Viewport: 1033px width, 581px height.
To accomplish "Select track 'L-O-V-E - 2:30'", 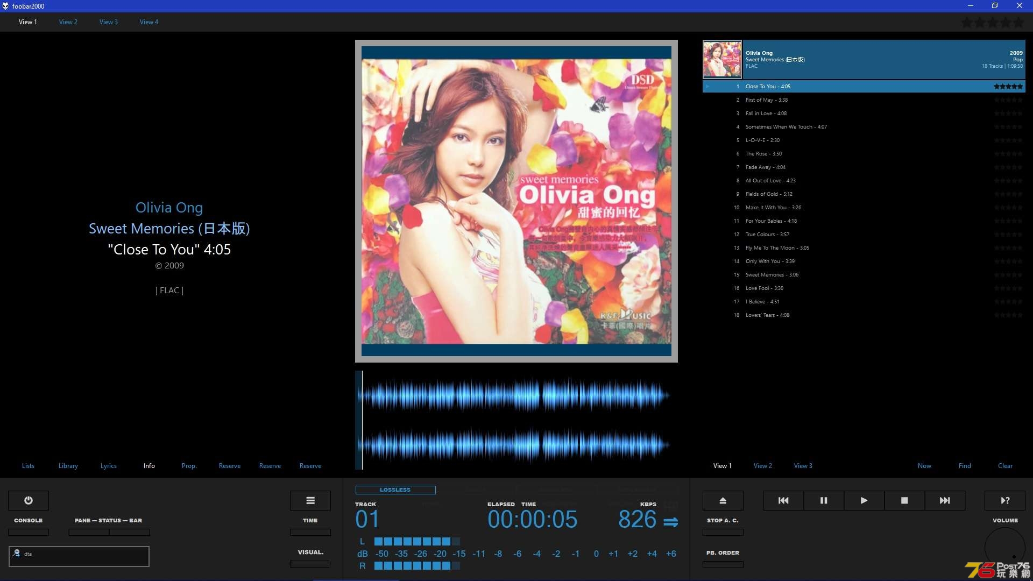I will pos(864,140).
